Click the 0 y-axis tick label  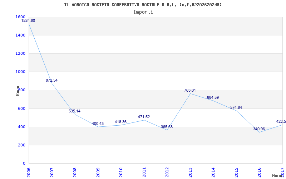coord(24,163)
